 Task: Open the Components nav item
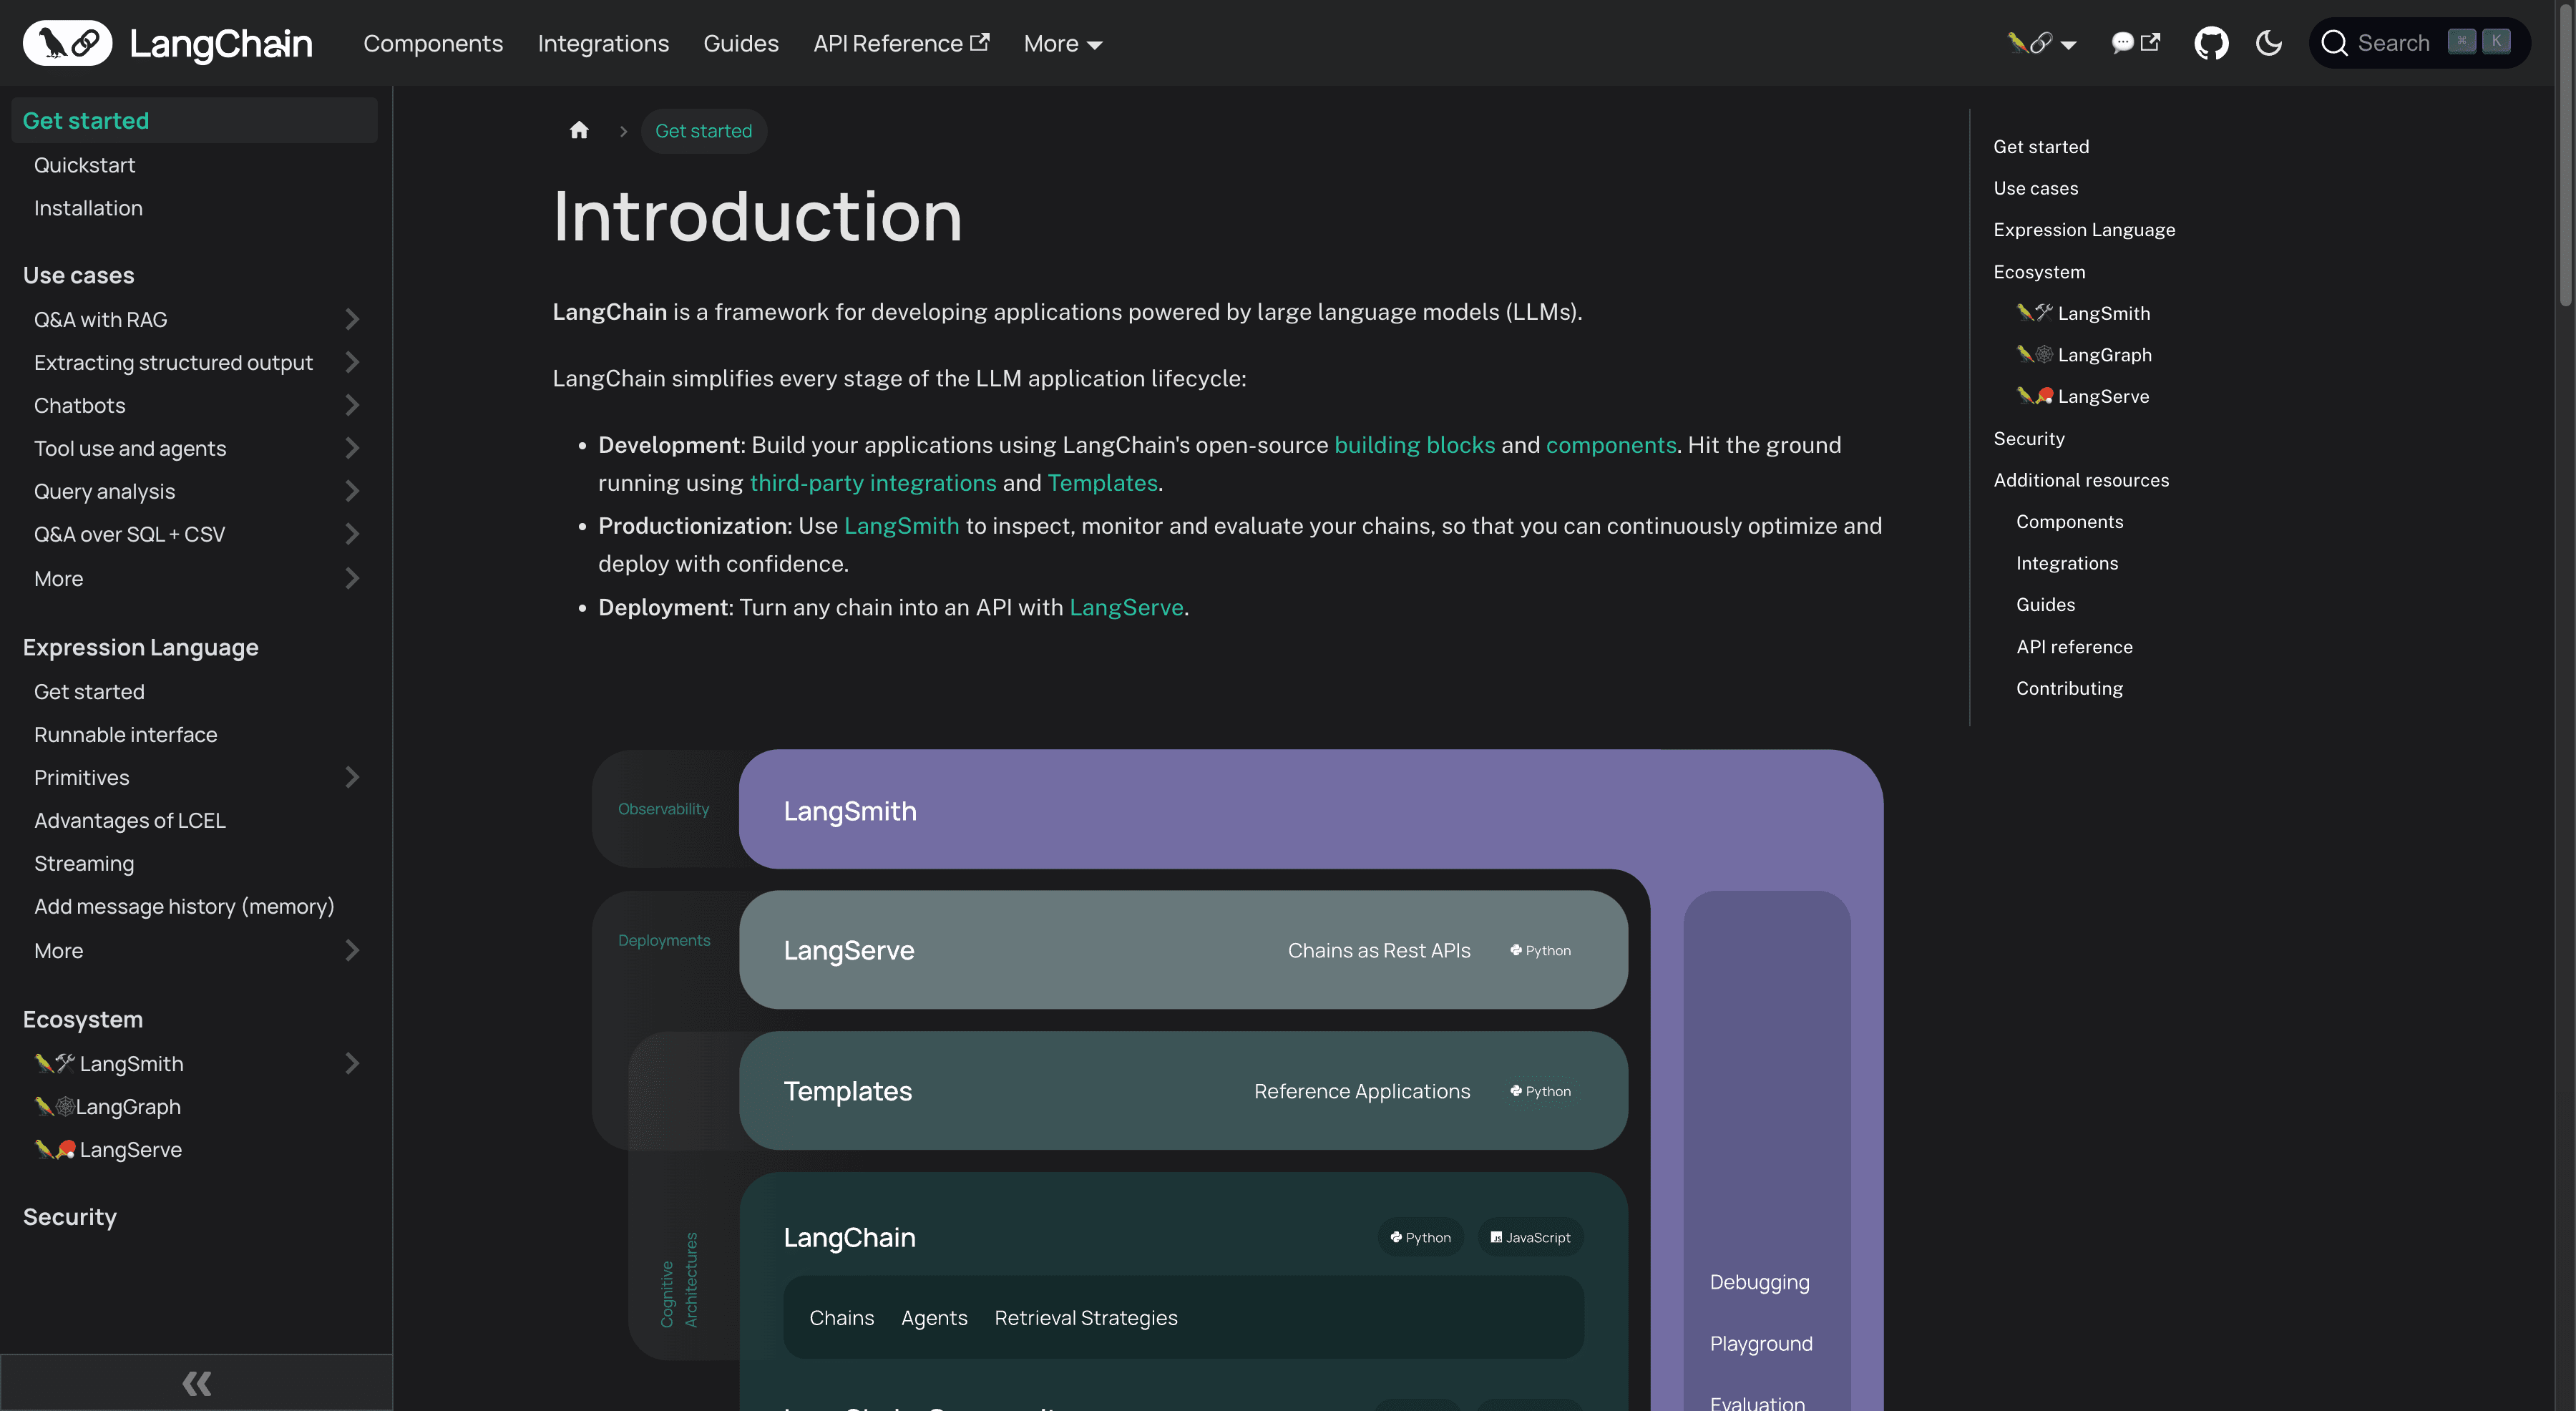click(433, 43)
